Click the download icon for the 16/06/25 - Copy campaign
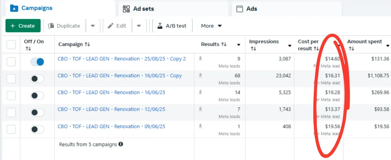 pos(200,75)
